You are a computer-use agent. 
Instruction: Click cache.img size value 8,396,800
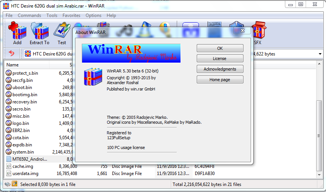(68, 166)
